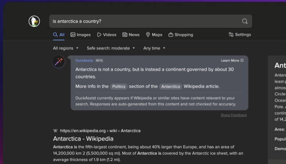Image resolution: width=286 pixels, height=164 pixels.
Task: Open the News tab
Action: click(x=131, y=35)
